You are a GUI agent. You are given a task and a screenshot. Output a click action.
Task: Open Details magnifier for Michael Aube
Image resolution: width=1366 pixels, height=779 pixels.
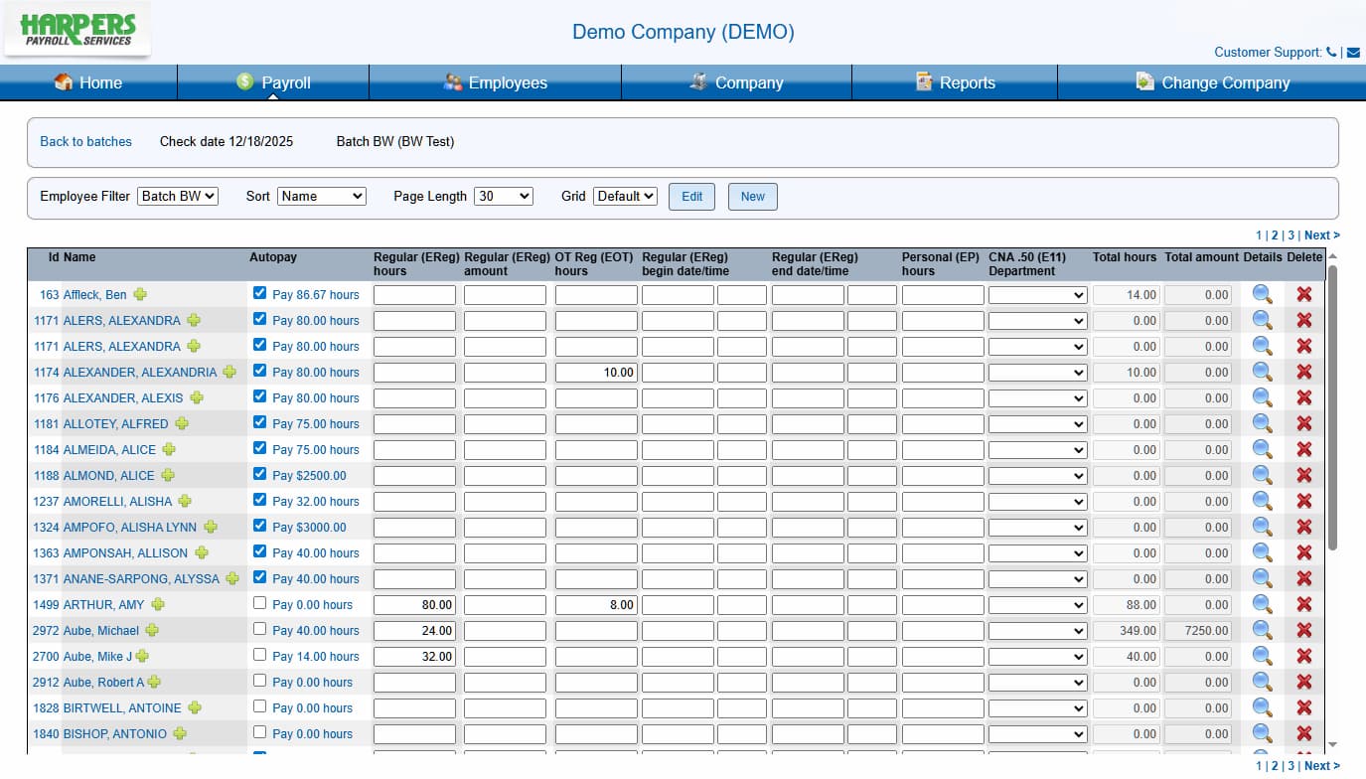click(1262, 630)
